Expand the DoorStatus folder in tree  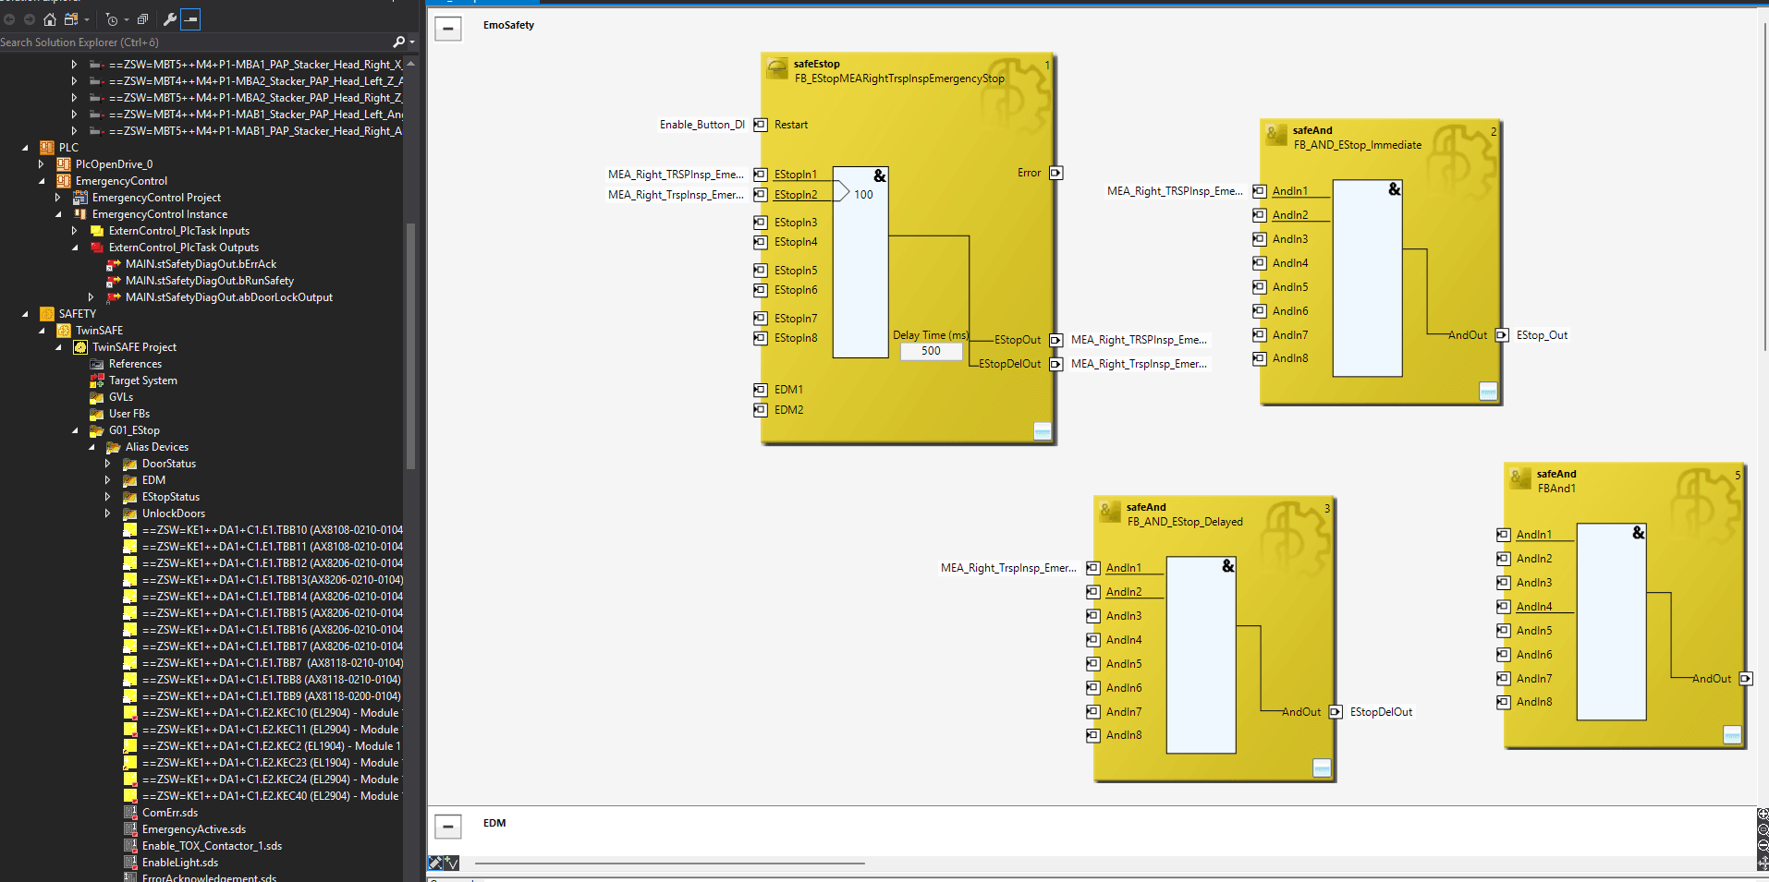[x=107, y=464]
